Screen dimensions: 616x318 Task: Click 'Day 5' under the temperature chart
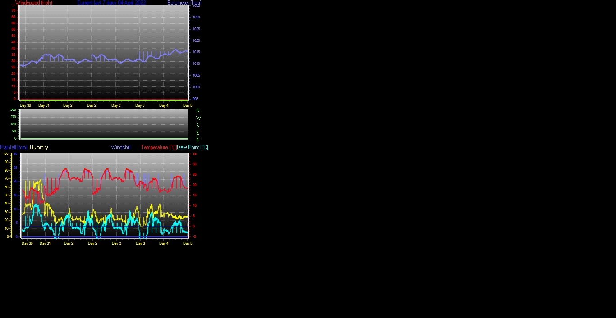(188, 243)
